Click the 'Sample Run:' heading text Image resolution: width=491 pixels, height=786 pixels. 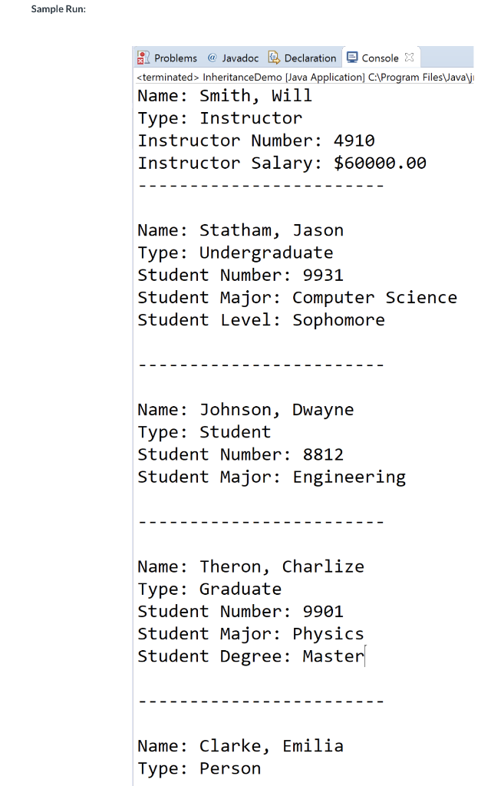coord(58,9)
